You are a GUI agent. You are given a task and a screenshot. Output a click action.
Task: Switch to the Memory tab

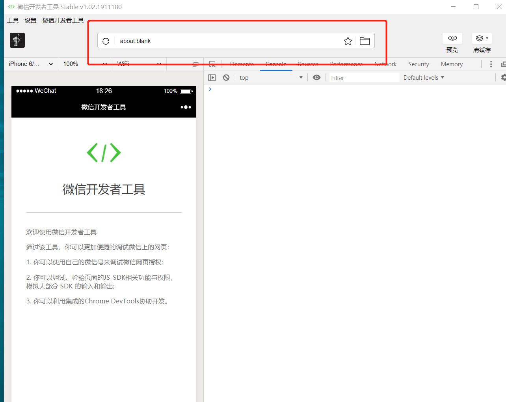coord(452,64)
